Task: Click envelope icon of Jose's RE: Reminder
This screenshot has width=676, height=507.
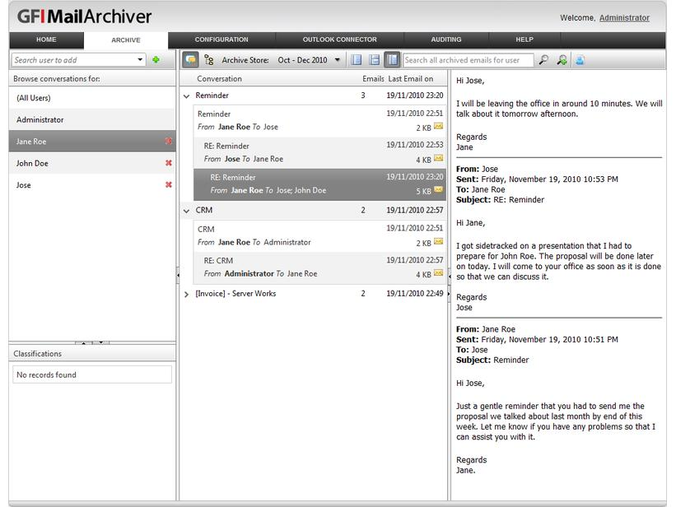Action: 438,158
